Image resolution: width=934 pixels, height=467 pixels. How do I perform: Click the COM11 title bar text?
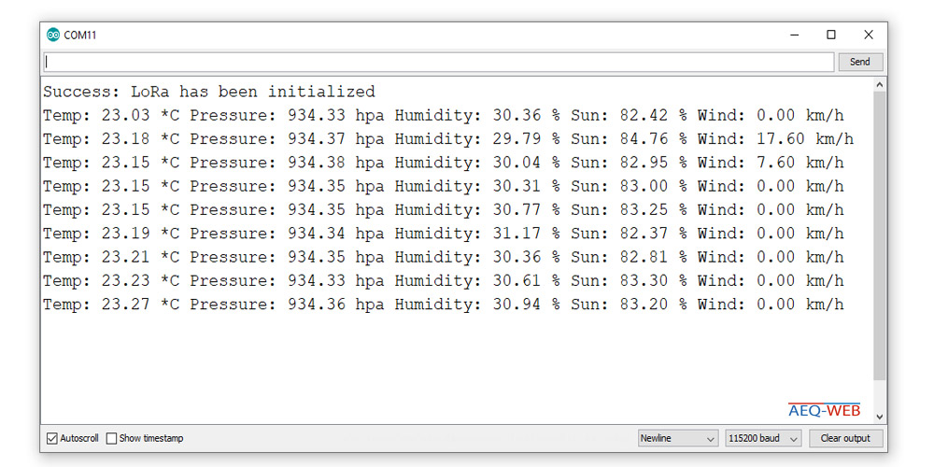79,35
